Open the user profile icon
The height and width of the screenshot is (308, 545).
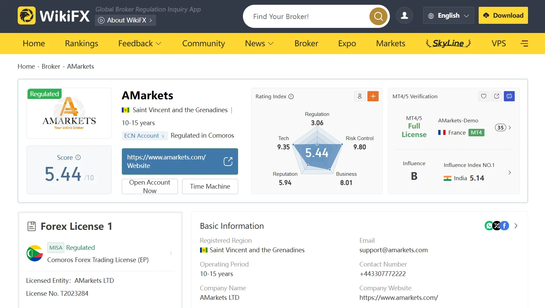coord(404,16)
